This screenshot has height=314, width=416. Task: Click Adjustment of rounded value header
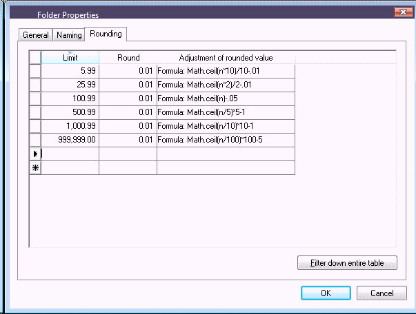(226, 58)
